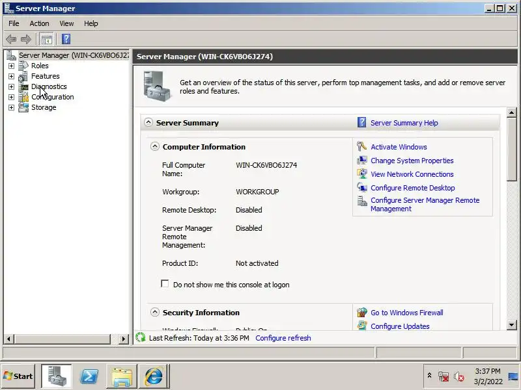Click the main pane scroll-up arrow

coord(512,112)
